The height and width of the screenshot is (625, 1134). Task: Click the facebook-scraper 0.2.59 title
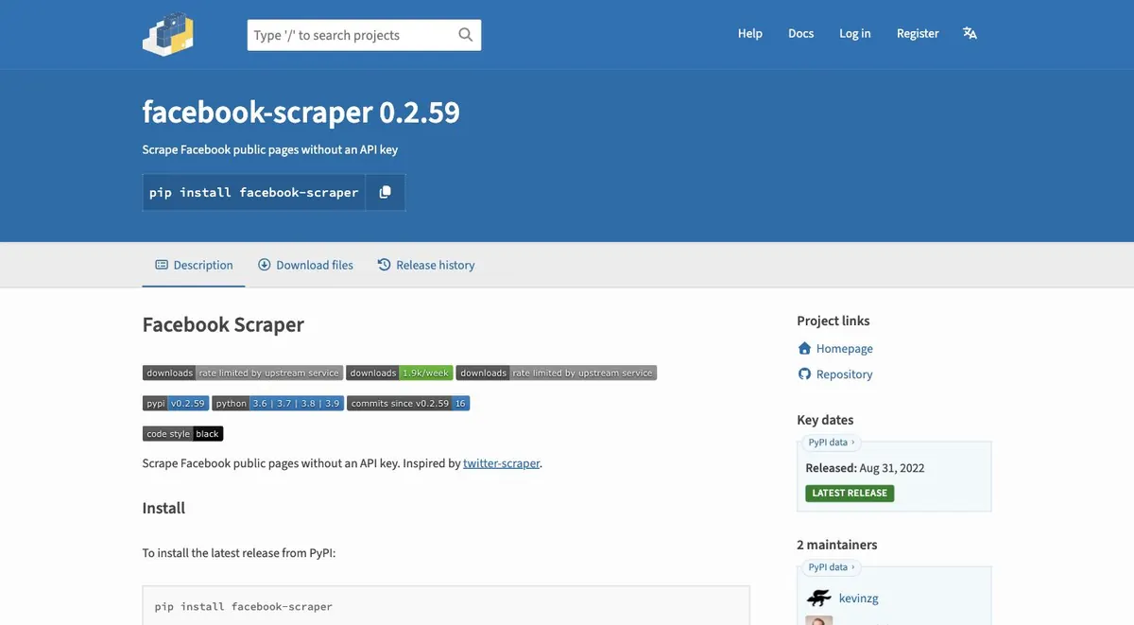coord(301,113)
